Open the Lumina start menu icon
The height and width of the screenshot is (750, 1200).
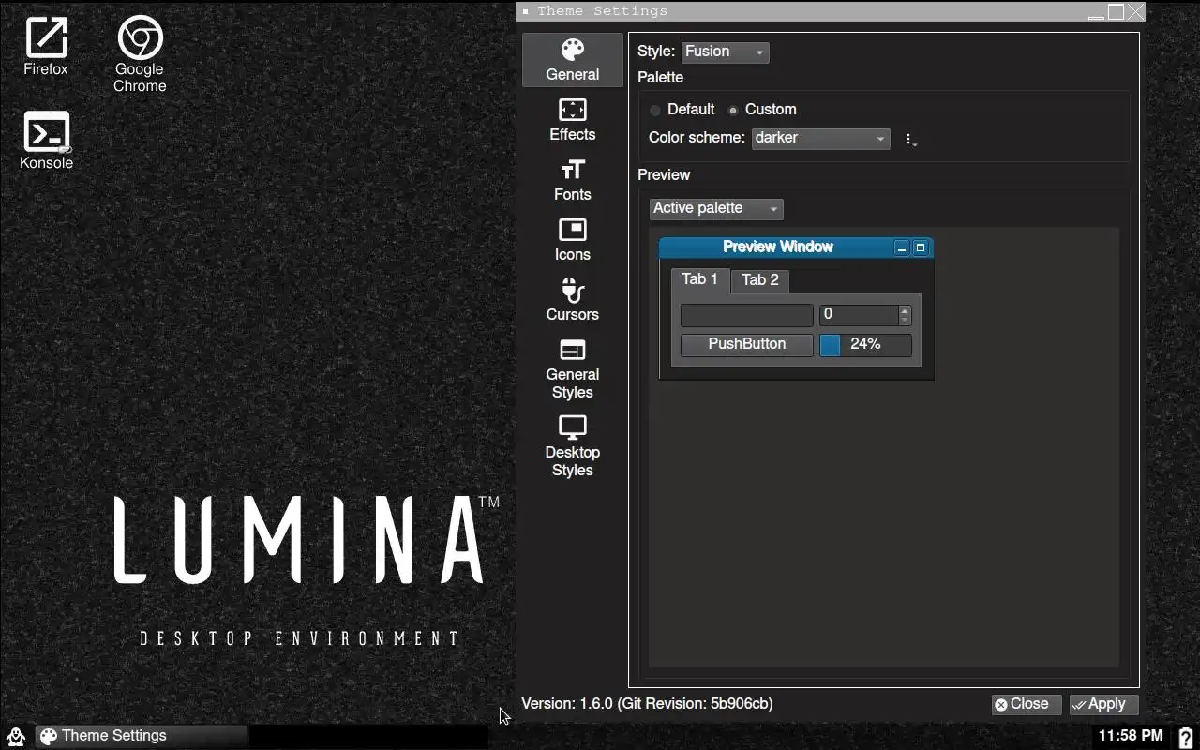[15, 736]
